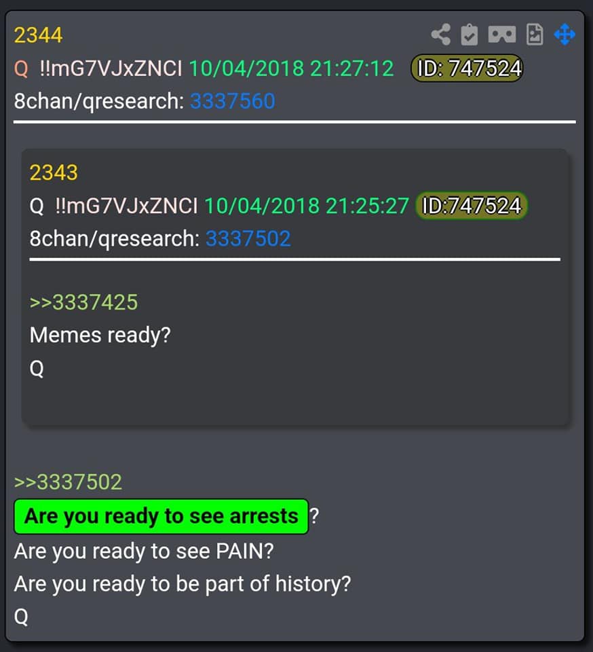Click the blue move arrows icon

point(565,35)
